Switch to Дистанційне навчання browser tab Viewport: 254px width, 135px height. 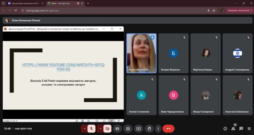click(x=26, y=3)
